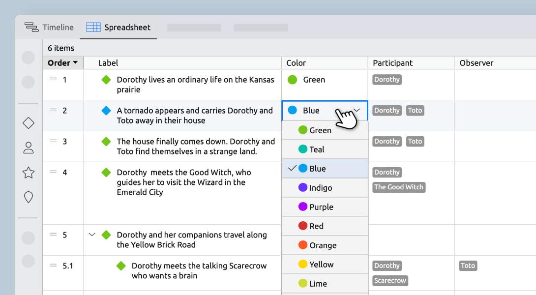Image resolution: width=536 pixels, height=295 pixels.
Task: Switch to the Timeline tab
Action: pyautogui.click(x=49, y=27)
